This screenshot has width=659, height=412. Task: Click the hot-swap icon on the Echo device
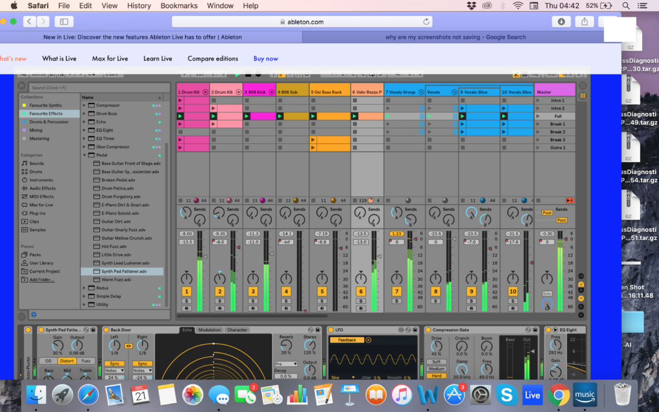point(310,330)
